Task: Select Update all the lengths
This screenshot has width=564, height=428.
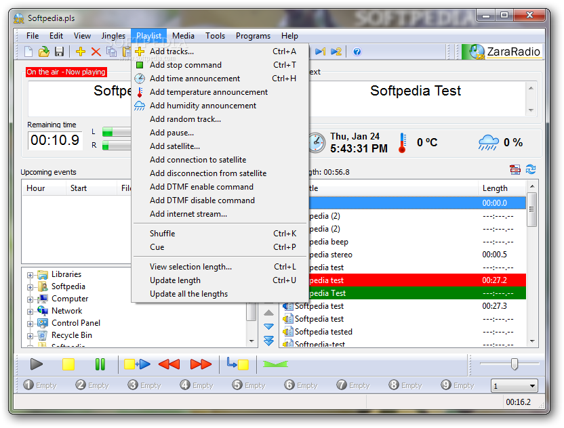Action: coord(220,294)
